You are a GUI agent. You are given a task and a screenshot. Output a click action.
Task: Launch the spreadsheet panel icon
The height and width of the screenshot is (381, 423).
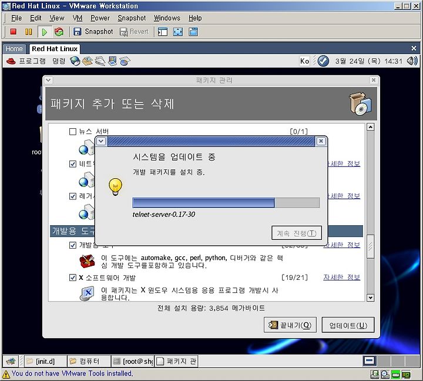pos(125,61)
